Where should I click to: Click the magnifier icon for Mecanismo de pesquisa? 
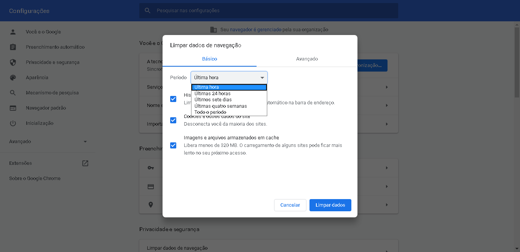[x=13, y=93]
